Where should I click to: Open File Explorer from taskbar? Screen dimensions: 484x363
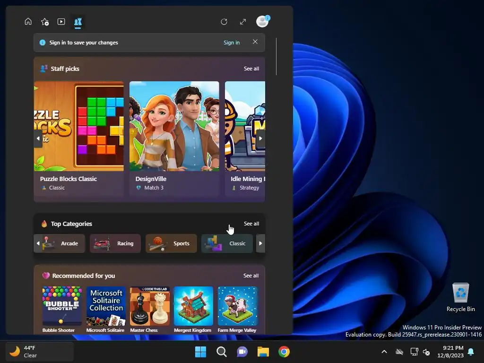(x=263, y=352)
